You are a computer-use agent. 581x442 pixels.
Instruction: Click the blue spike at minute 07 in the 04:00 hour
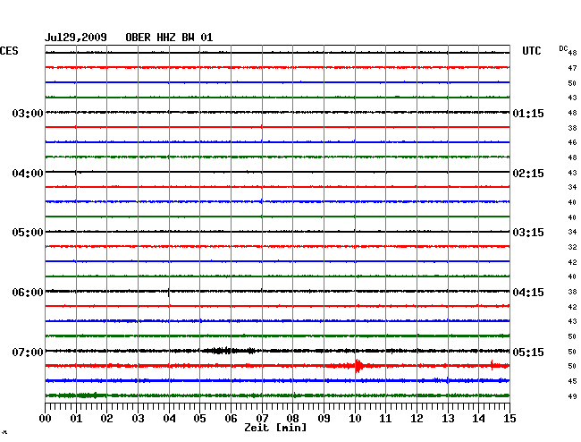(x=262, y=201)
